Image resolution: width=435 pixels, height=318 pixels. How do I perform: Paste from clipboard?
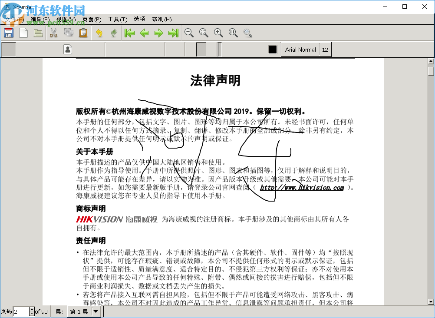tap(83, 33)
